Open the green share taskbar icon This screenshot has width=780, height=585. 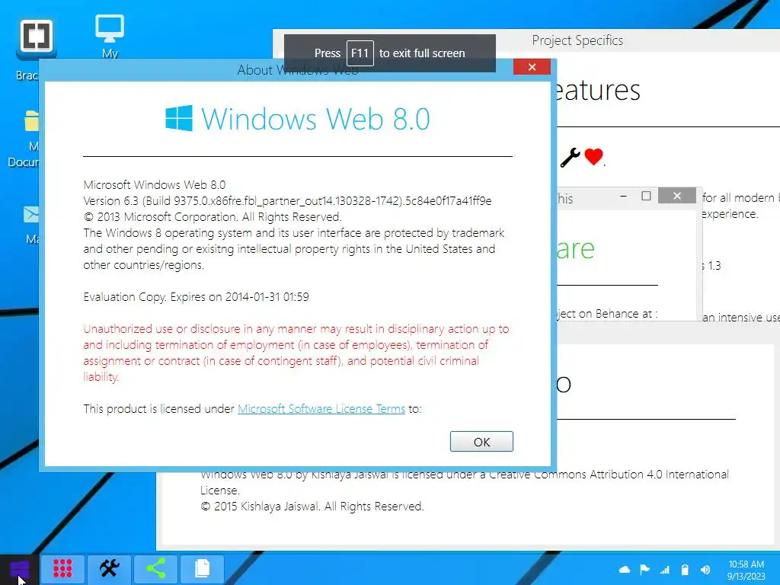155,568
